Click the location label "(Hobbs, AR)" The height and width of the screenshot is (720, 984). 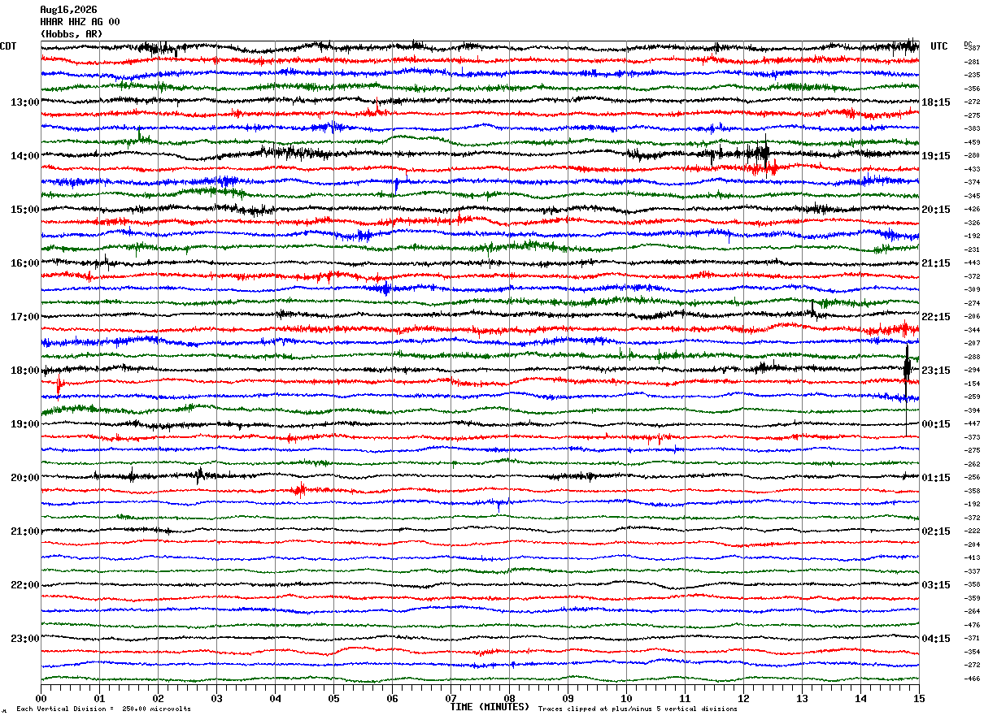pos(72,34)
